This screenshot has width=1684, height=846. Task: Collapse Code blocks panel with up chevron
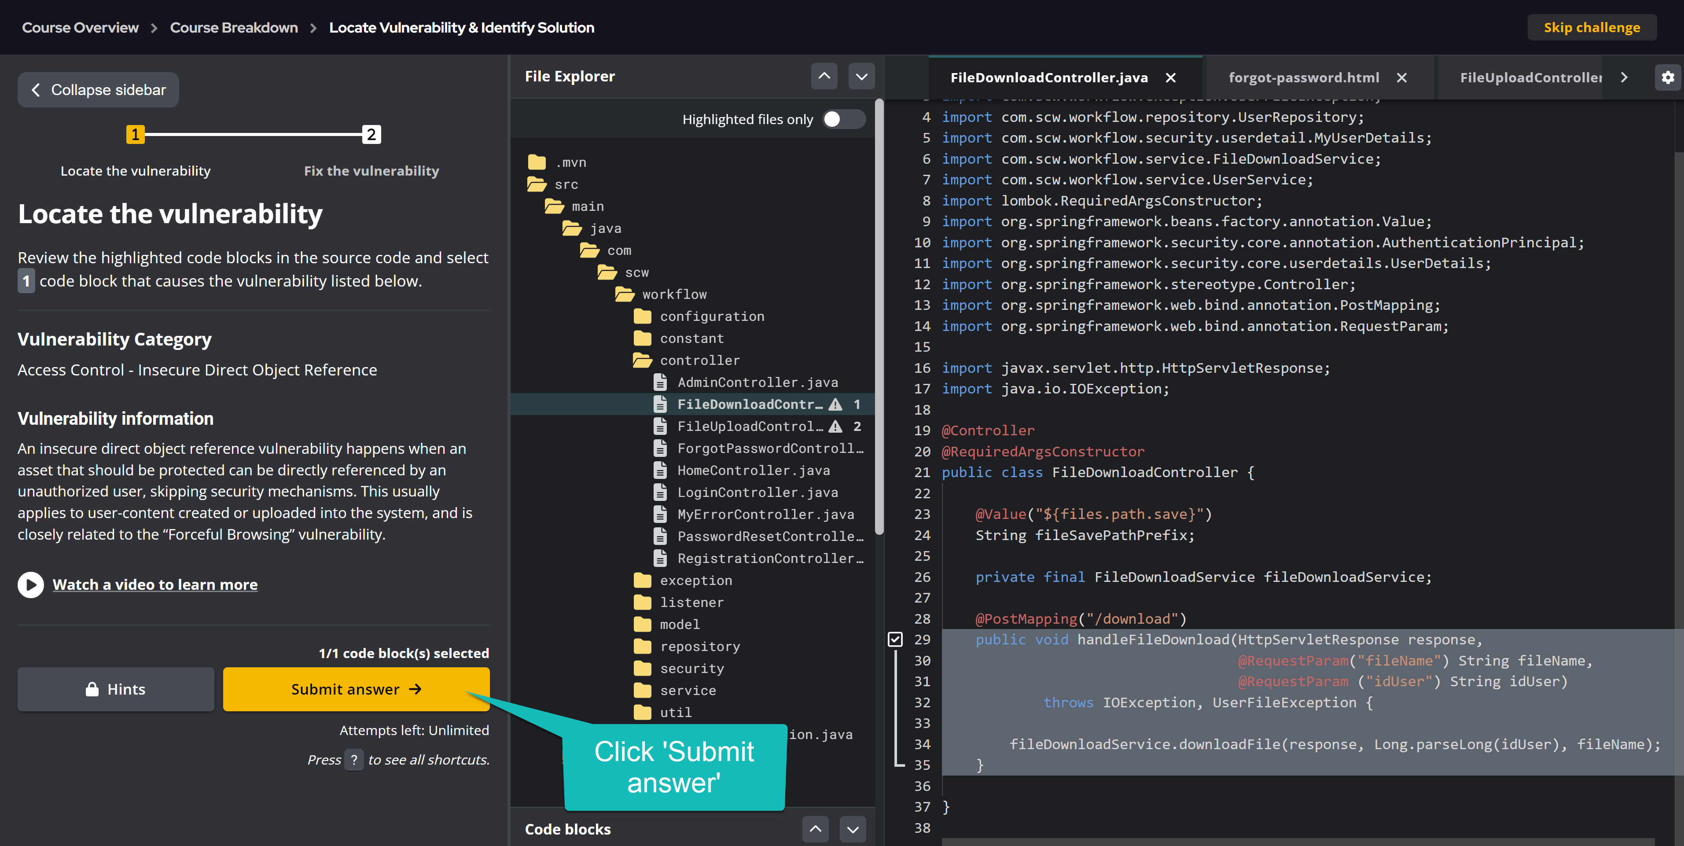click(815, 829)
